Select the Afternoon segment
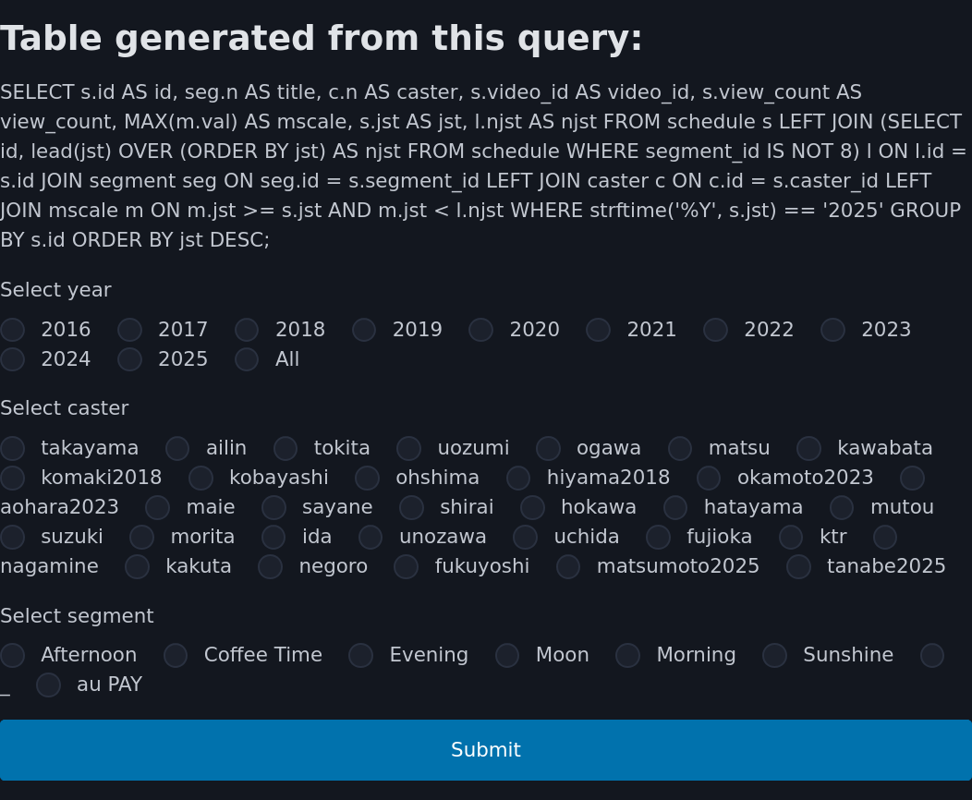Screen dimensions: 972x800 12,656
